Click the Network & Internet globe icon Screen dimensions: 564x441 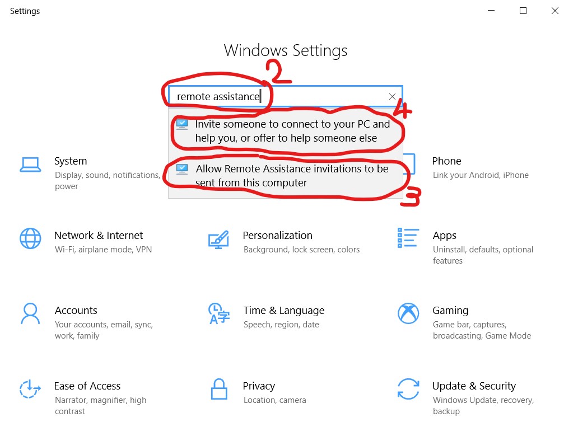click(30, 238)
